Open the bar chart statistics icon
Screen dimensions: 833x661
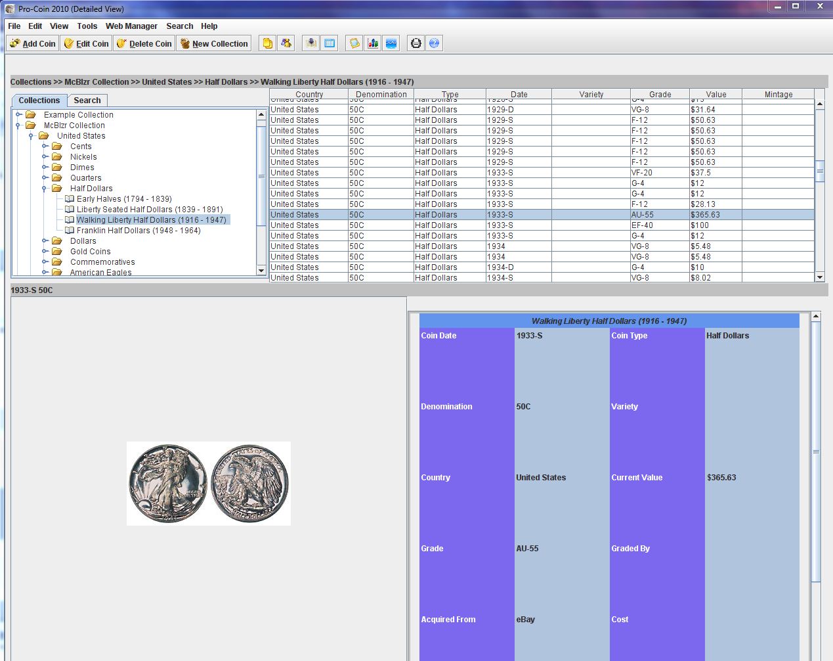click(x=373, y=43)
